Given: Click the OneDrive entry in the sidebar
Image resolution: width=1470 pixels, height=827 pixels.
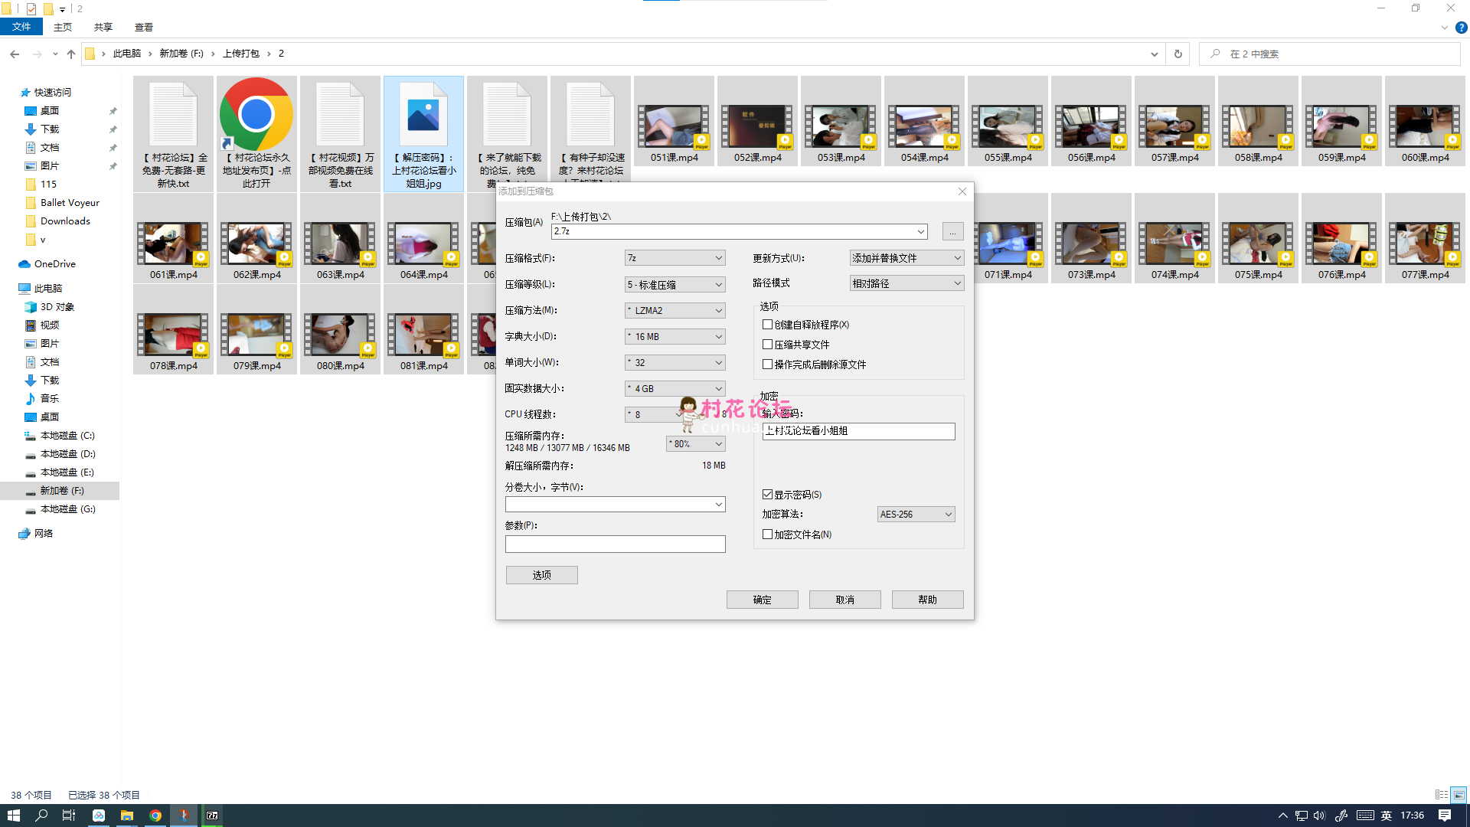Looking at the screenshot, I should click(53, 263).
